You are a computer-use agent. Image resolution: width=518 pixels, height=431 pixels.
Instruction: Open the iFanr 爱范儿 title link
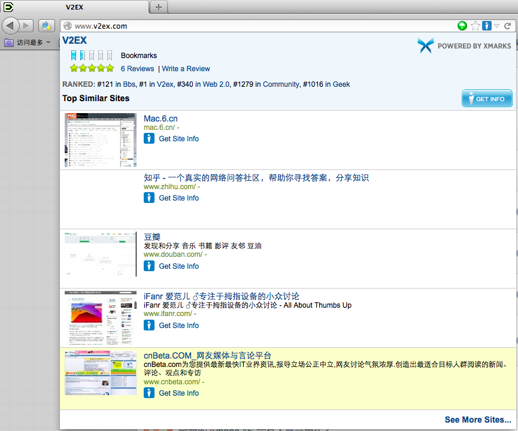(x=222, y=296)
